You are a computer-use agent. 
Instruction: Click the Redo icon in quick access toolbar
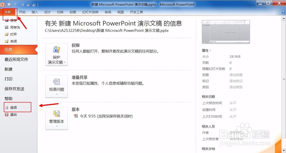click(23, 5)
